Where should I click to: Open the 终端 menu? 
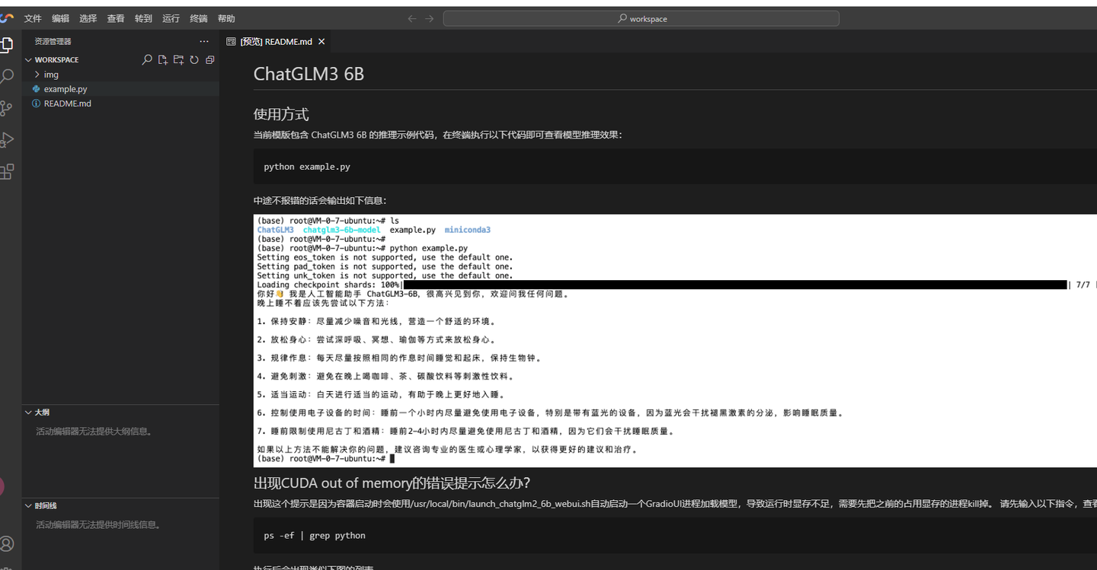click(x=198, y=18)
